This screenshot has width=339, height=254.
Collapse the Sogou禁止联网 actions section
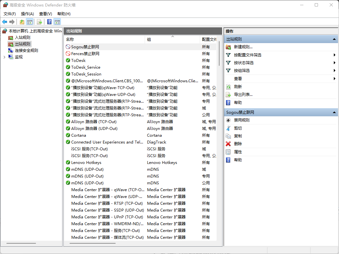334,112
